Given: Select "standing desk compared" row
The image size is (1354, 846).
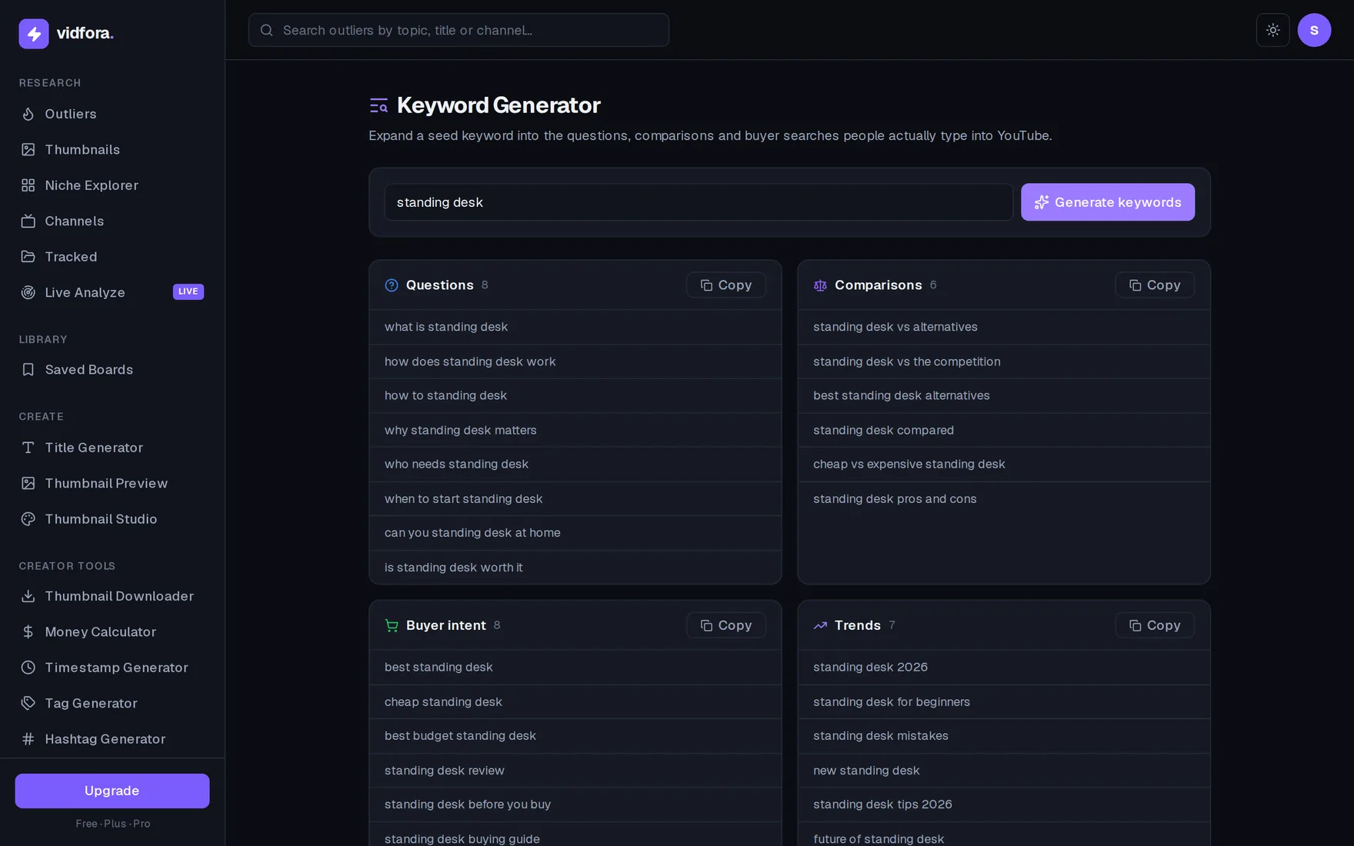Looking at the screenshot, I should coord(1004,430).
